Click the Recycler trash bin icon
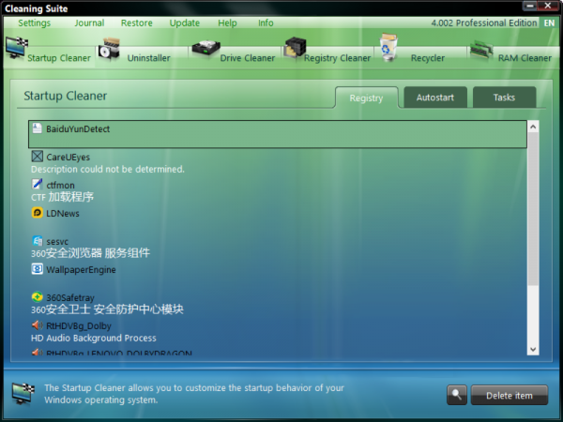The width and height of the screenshot is (563, 422). pos(388,47)
